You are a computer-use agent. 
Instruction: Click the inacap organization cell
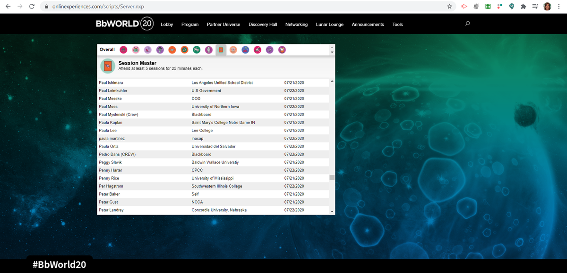pyautogui.click(x=198, y=139)
